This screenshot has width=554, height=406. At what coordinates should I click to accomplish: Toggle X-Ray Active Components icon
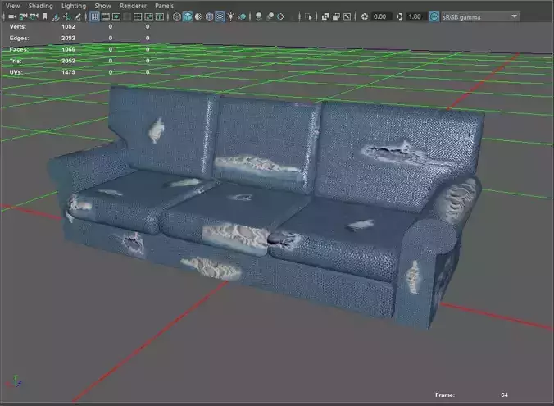(336, 16)
